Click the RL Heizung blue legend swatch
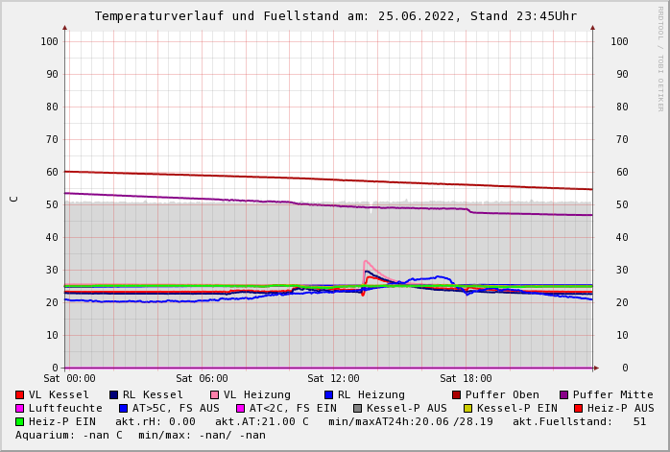This screenshot has height=452, width=670. [x=328, y=394]
